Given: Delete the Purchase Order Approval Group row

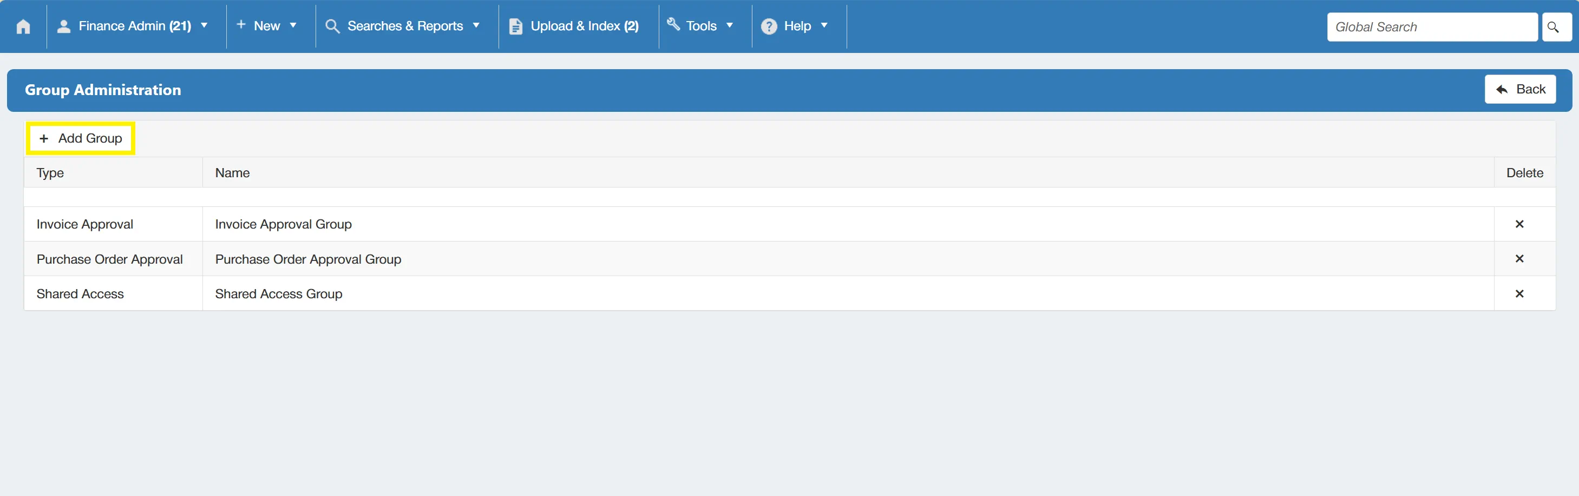Looking at the screenshot, I should point(1519,259).
